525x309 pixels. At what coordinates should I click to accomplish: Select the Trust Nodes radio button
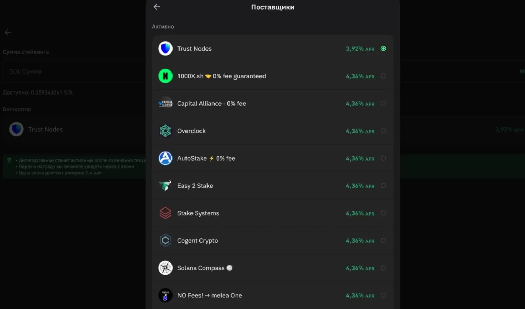384,49
